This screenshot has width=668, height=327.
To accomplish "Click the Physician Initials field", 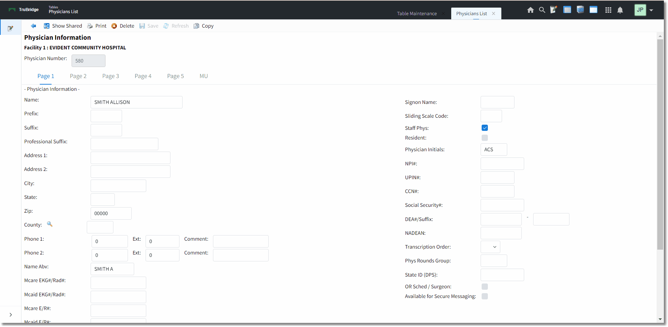I will coord(494,150).
